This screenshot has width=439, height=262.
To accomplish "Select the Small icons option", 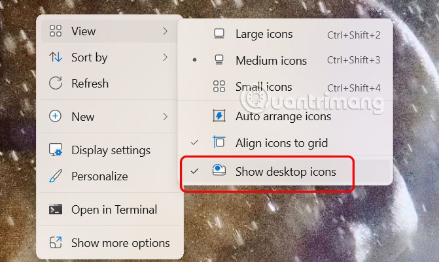I will pos(264,87).
